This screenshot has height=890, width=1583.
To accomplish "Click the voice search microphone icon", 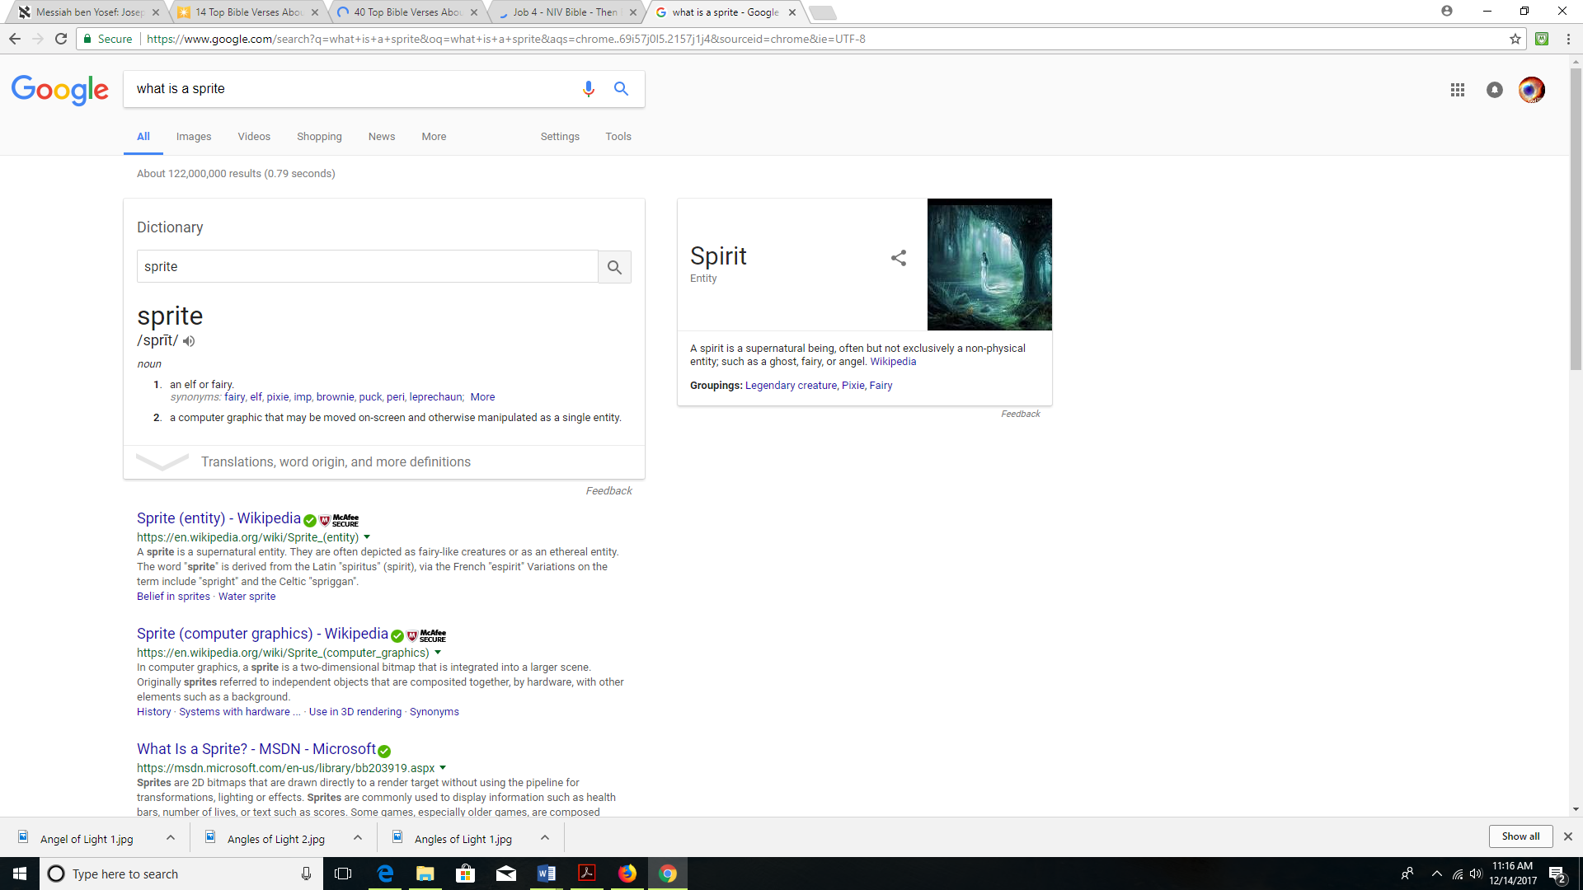I will (588, 89).
